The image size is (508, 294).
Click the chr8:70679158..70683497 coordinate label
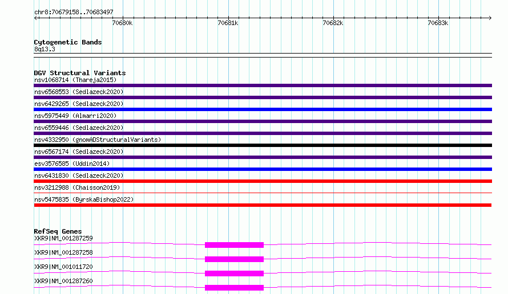(74, 12)
